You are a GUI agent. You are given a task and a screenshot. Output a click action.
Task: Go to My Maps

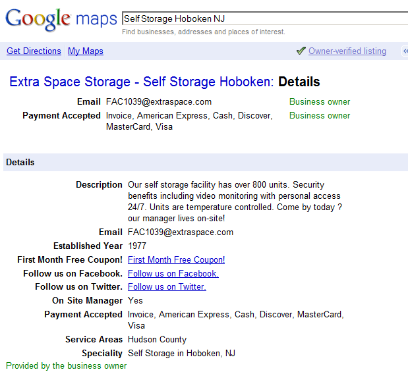coord(86,51)
